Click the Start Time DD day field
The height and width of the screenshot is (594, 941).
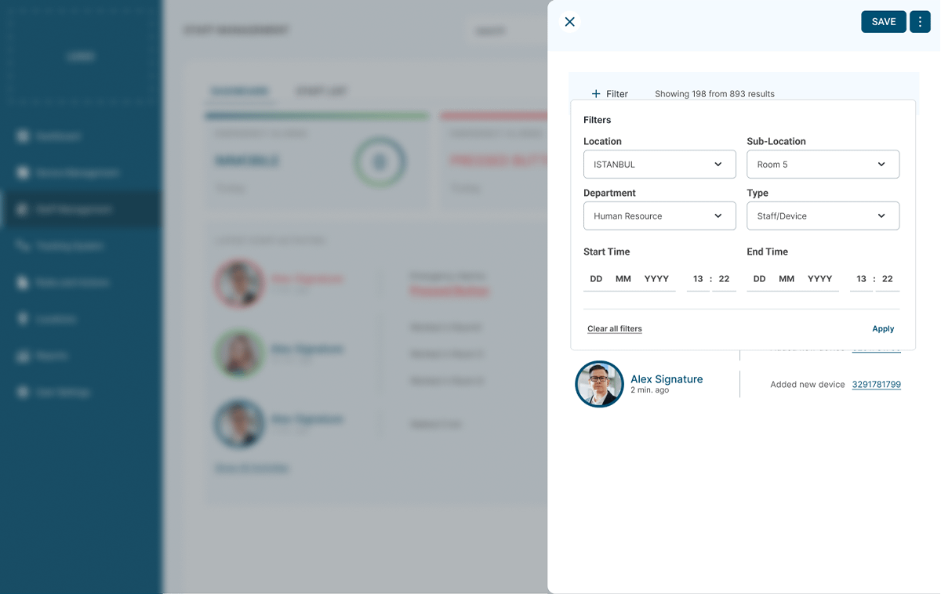tap(596, 279)
